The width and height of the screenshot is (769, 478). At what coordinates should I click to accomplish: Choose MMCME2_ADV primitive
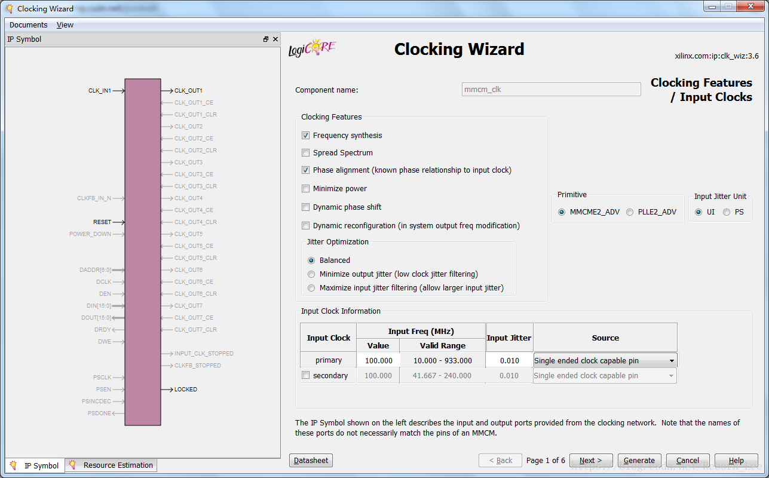562,212
